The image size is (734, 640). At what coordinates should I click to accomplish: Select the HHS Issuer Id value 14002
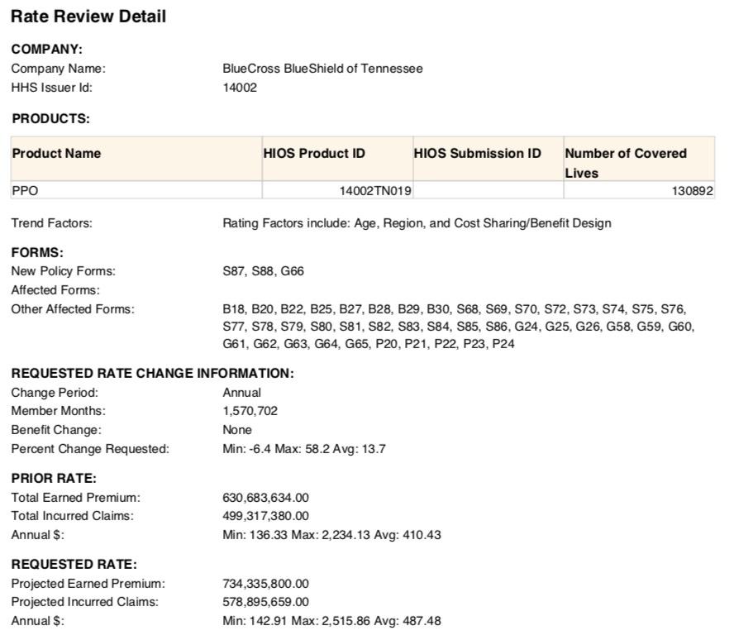click(240, 88)
